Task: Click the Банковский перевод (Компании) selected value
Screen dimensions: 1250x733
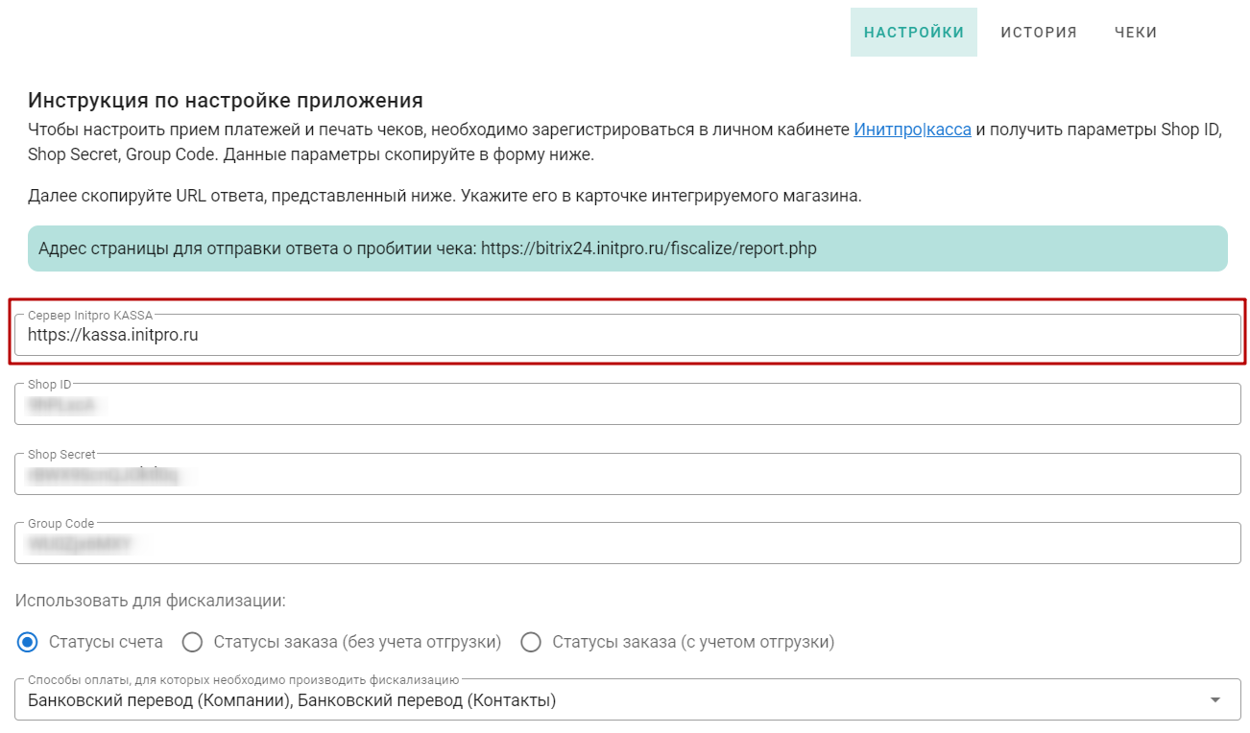Action: pos(159,700)
